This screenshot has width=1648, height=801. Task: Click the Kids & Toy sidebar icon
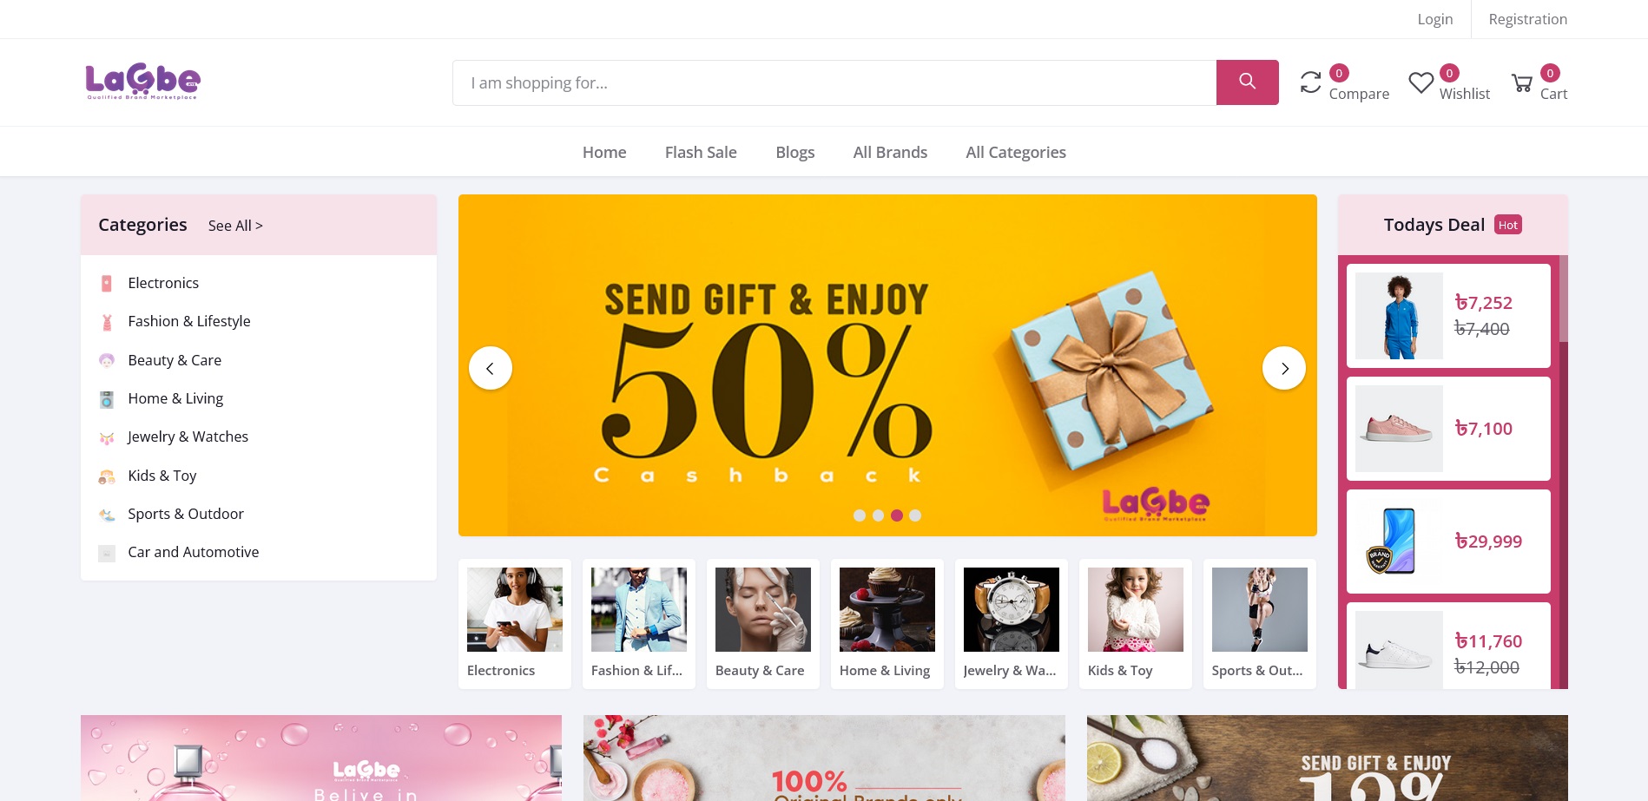(107, 476)
